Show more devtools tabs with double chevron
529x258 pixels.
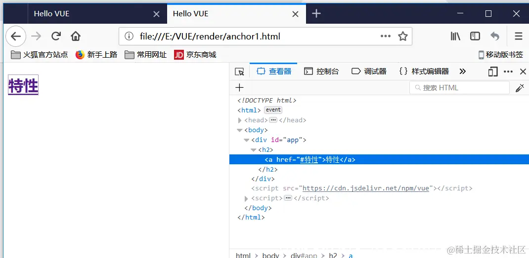[463, 72]
